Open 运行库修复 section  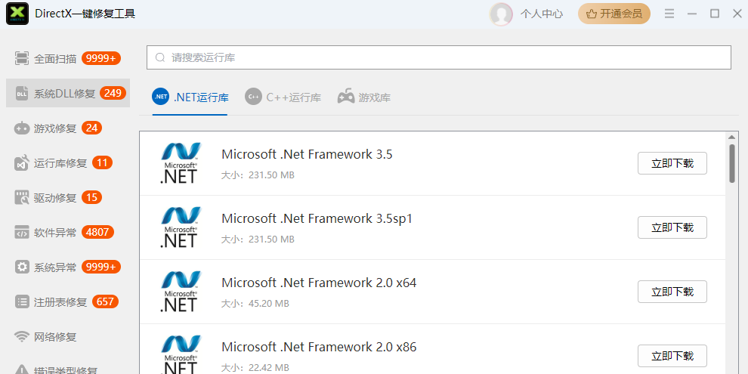pyautogui.click(x=68, y=163)
